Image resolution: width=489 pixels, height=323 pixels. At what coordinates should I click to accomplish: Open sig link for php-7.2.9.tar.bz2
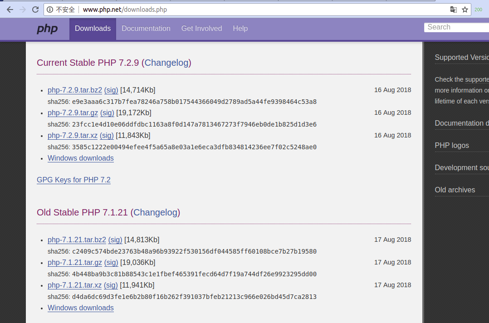point(111,90)
